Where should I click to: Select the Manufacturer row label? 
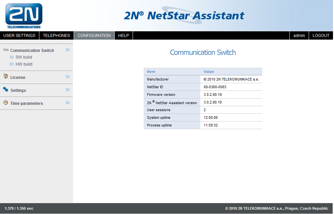tap(158, 79)
